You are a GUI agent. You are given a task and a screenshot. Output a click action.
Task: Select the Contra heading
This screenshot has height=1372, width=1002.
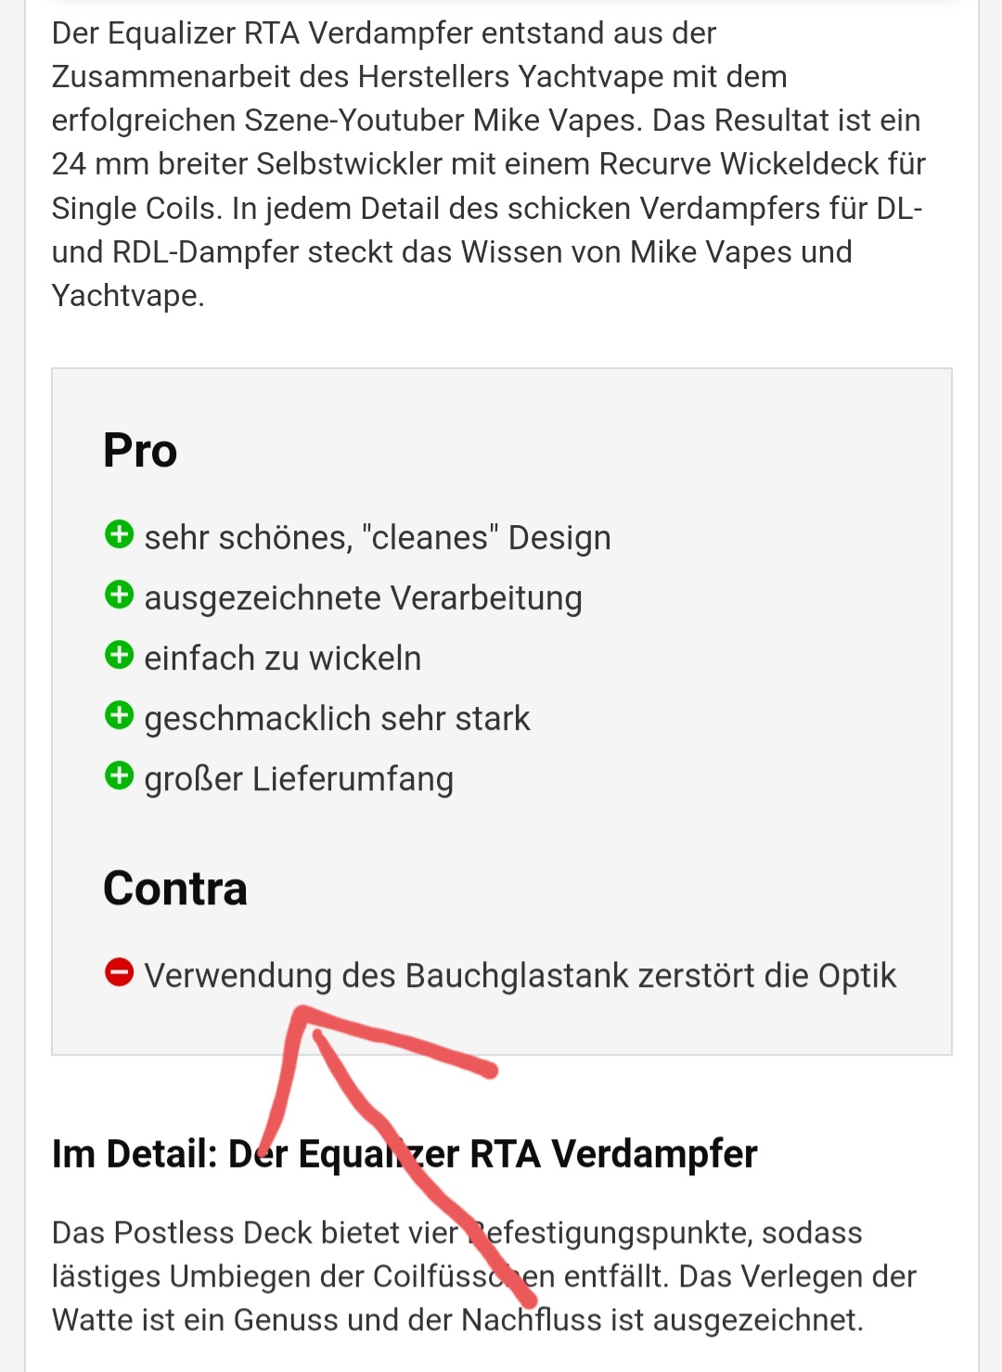click(x=175, y=889)
